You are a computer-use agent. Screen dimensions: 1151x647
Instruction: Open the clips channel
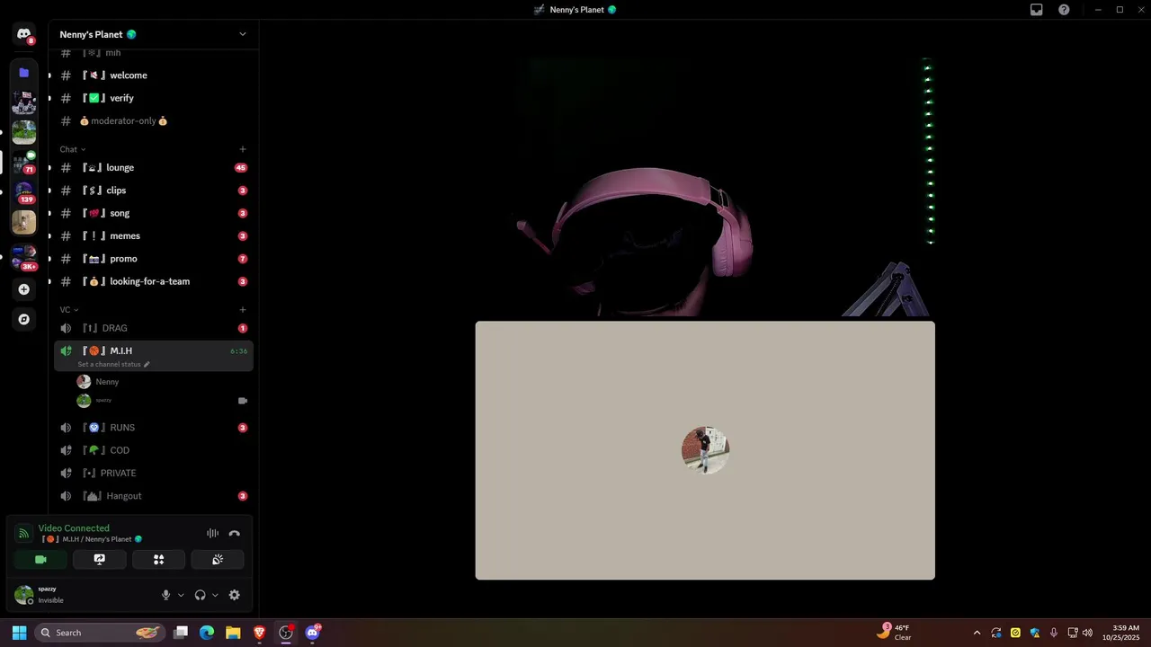click(x=154, y=191)
